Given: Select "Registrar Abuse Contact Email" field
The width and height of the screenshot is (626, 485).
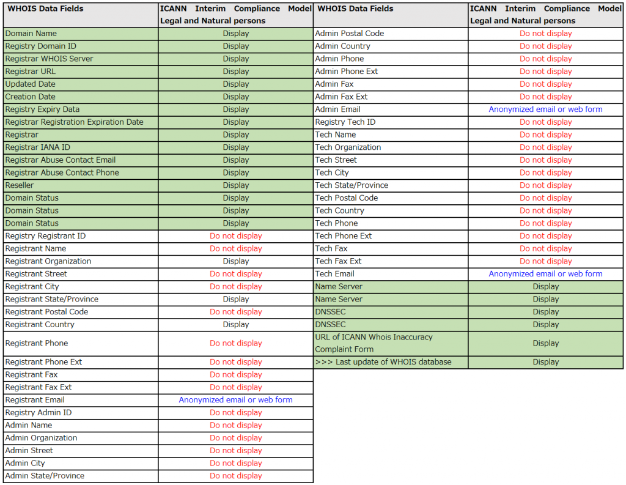Looking at the screenshot, I should 81,160.
